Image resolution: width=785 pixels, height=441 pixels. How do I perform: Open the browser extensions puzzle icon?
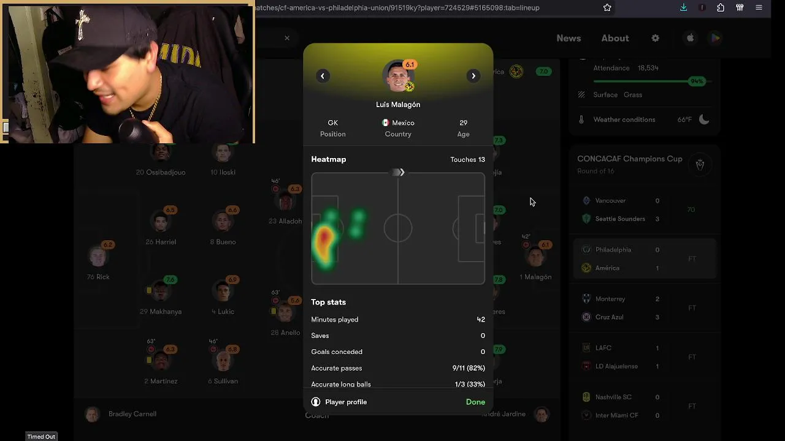click(721, 7)
